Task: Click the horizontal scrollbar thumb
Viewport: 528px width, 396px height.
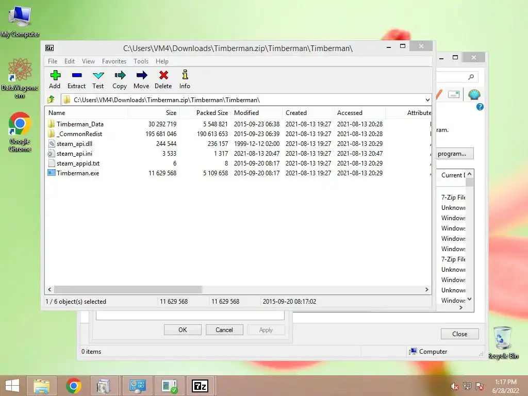Action: click(128, 290)
